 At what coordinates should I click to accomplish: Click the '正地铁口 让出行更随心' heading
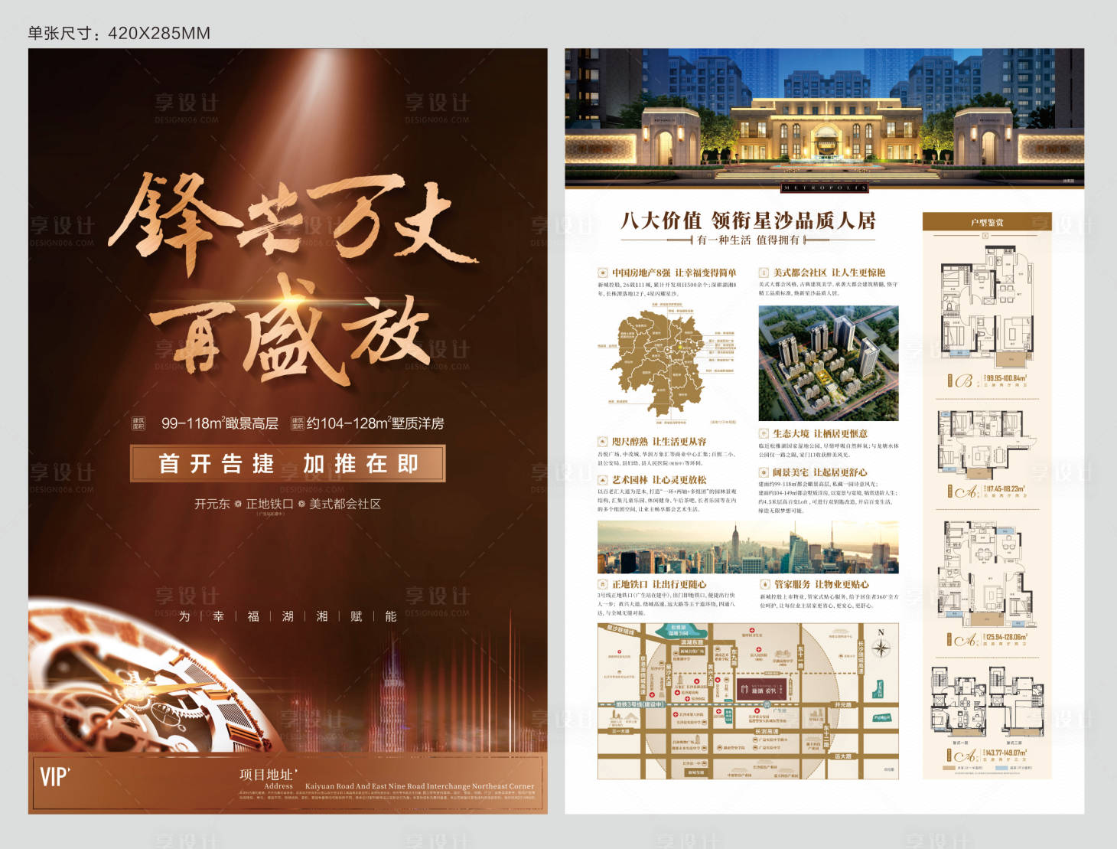tap(659, 584)
